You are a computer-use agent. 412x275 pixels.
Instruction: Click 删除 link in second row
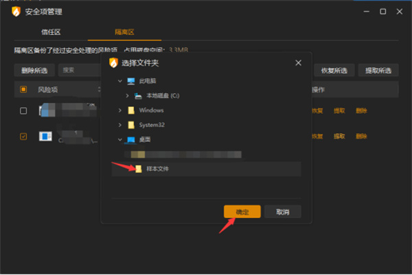[361, 136]
